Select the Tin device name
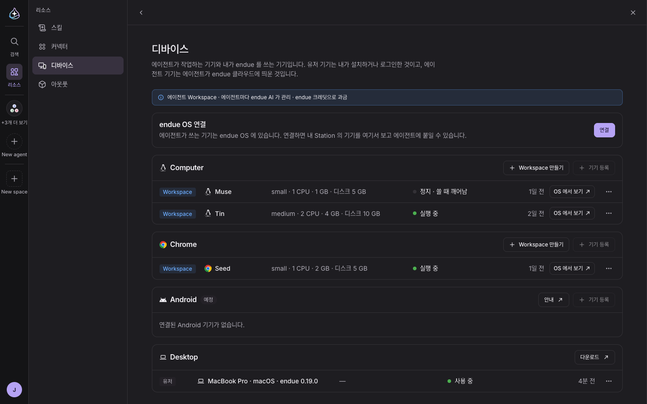This screenshot has width=647, height=404. 220,214
